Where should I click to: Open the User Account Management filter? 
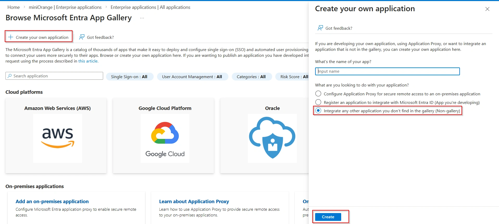click(x=192, y=77)
